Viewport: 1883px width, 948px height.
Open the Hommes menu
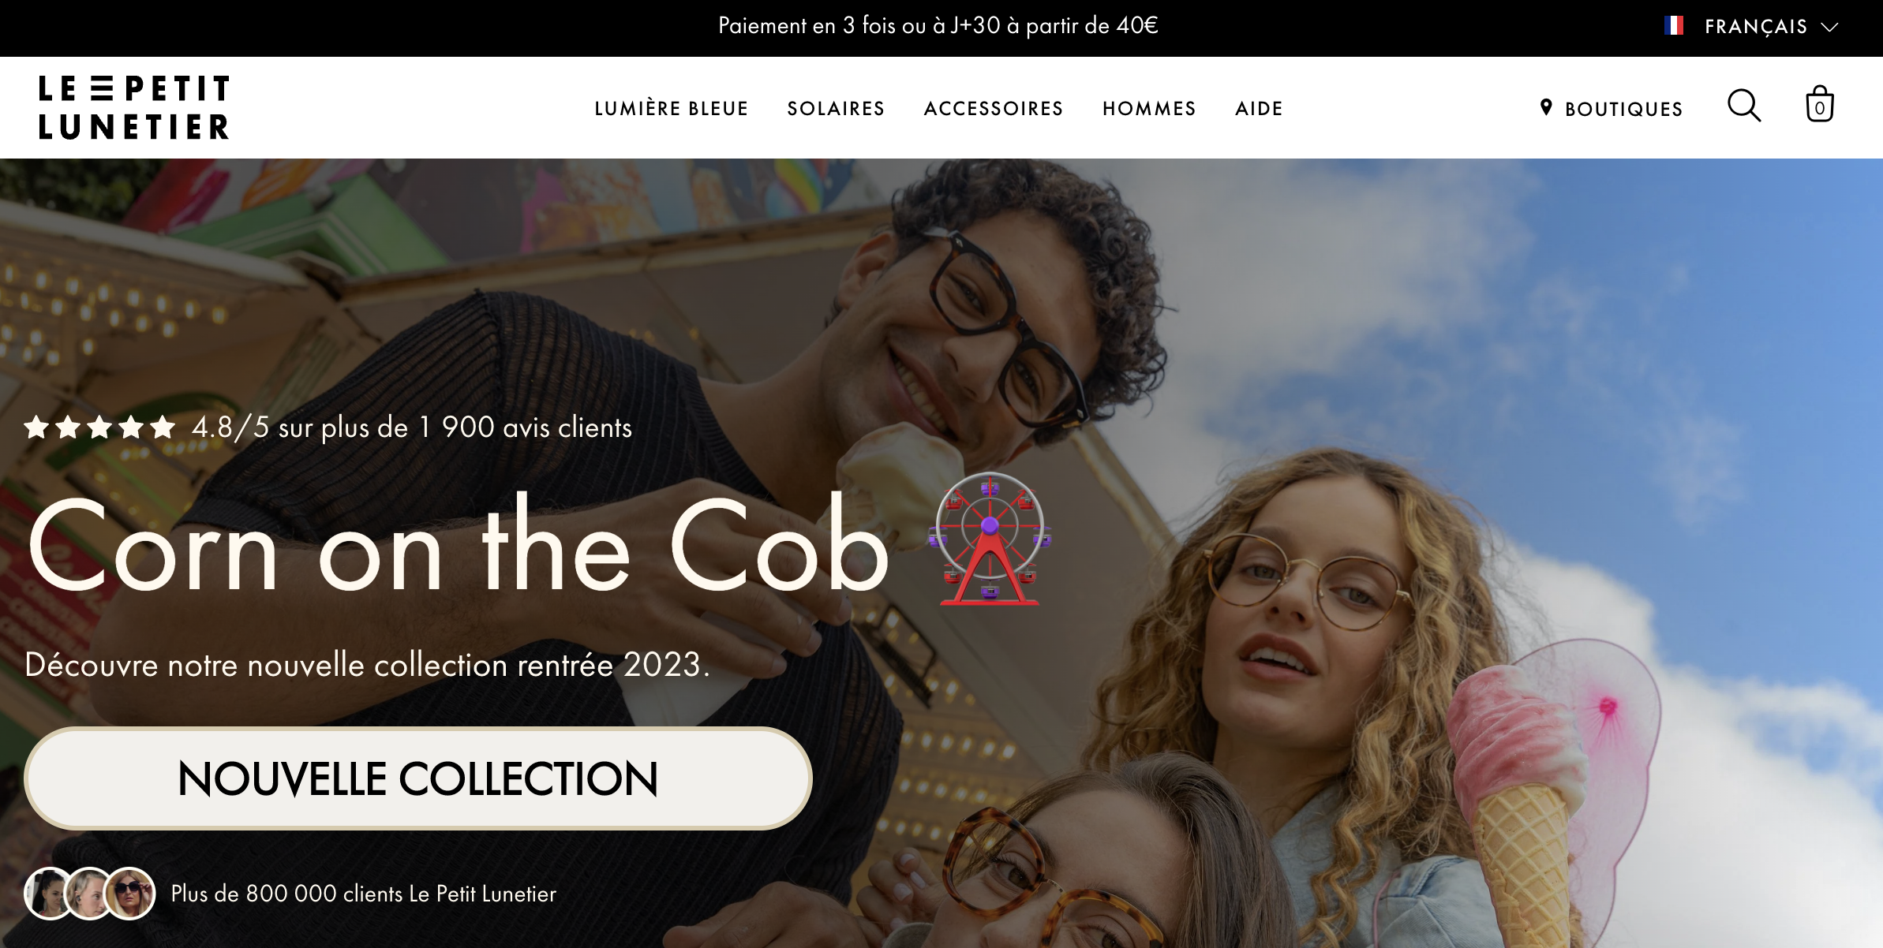tap(1149, 108)
